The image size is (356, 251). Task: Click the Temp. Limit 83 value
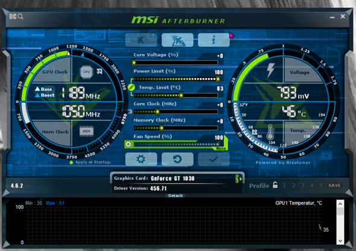point(220,89)
